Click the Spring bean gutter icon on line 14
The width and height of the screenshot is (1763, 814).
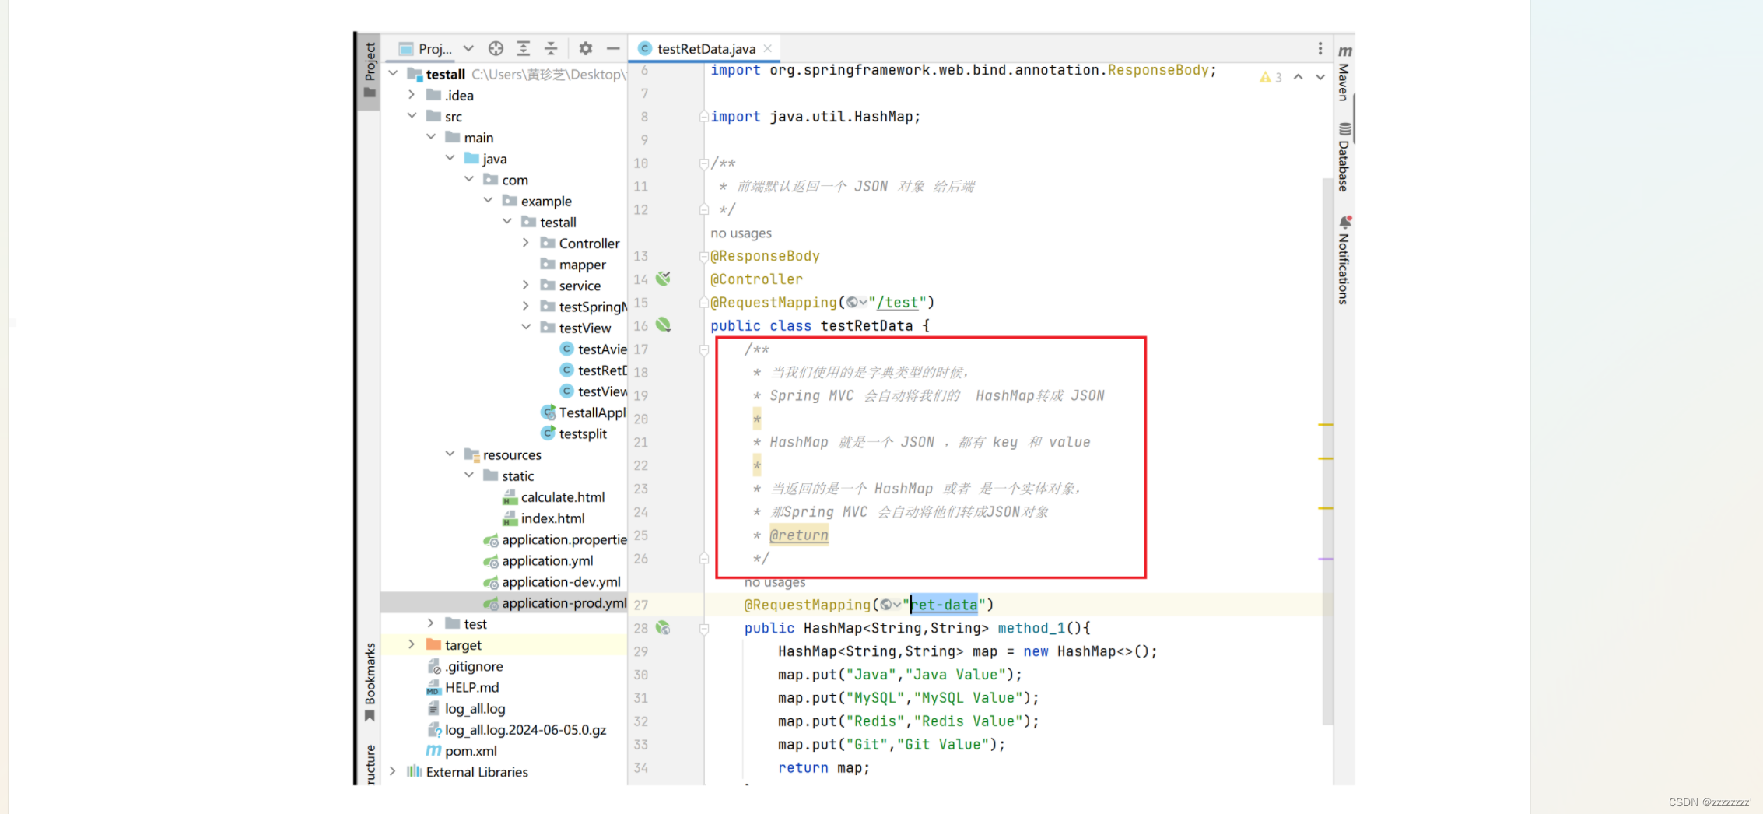(x=663, y=279)
